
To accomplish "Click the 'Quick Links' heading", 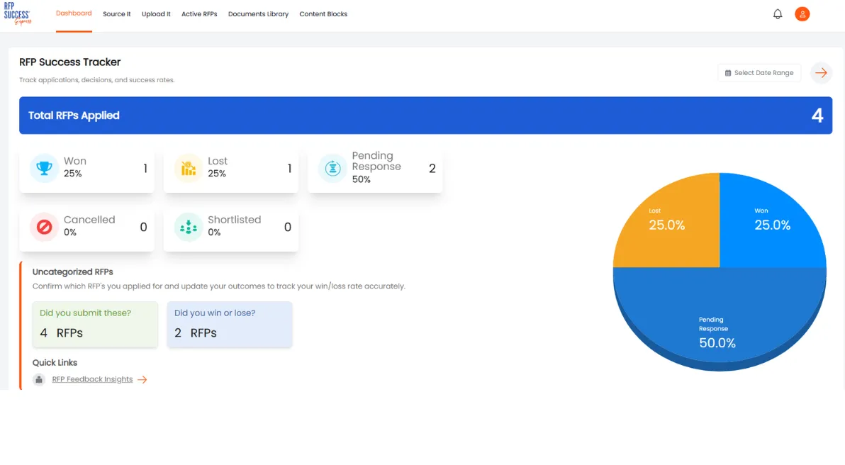I will click(x=55, y=363).
